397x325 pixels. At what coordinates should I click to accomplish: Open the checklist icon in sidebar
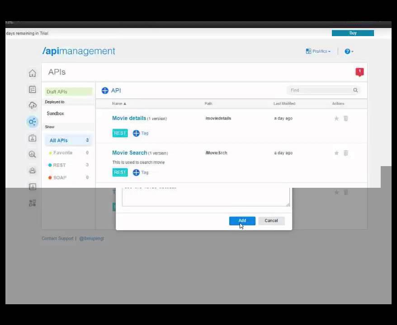click(33, 89)
